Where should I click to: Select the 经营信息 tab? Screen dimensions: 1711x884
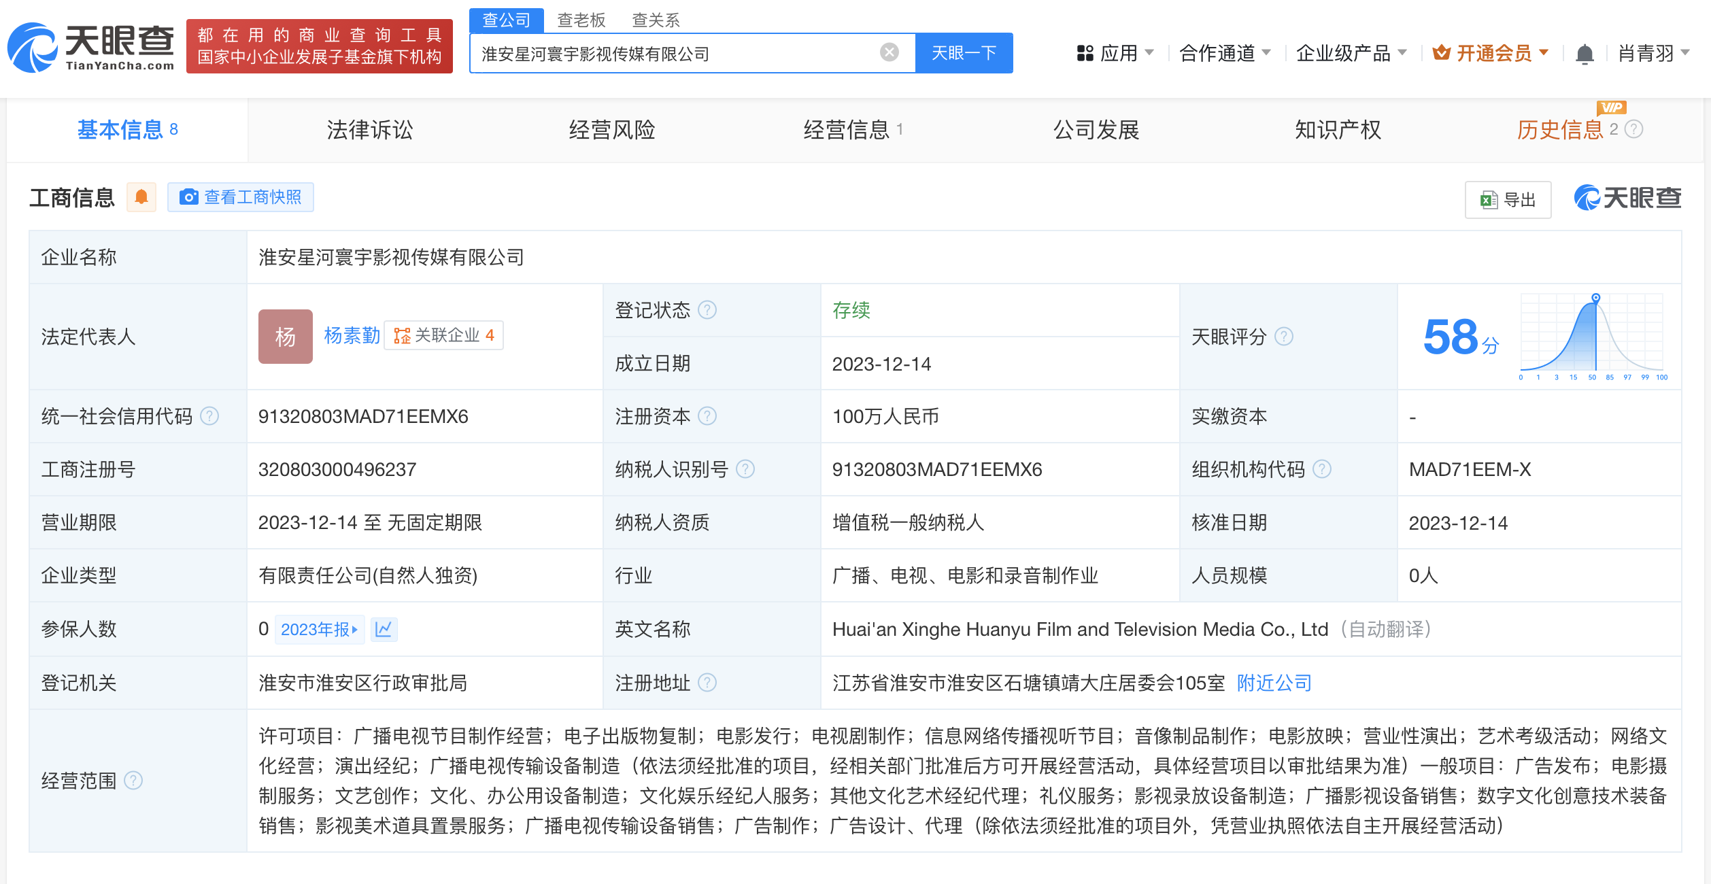pos(853,129)
